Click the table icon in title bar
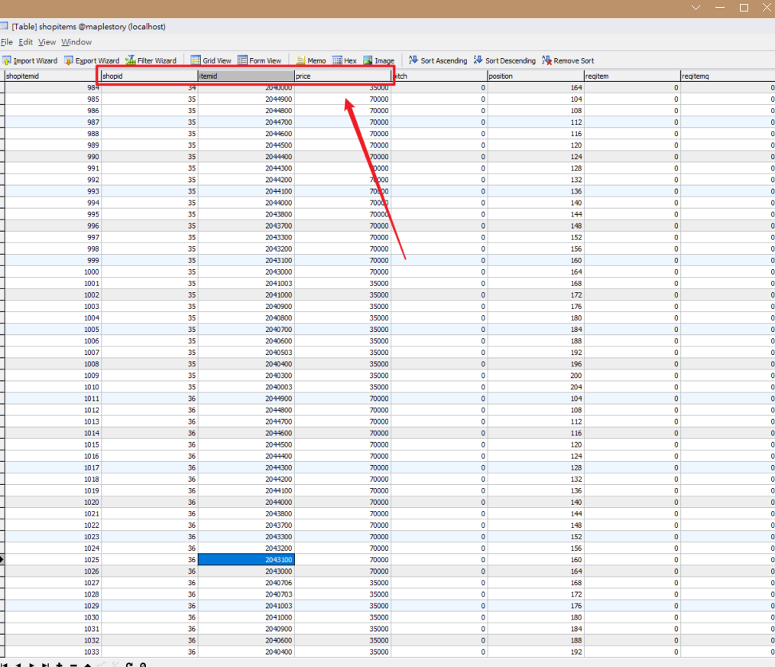 coord(4,26)
